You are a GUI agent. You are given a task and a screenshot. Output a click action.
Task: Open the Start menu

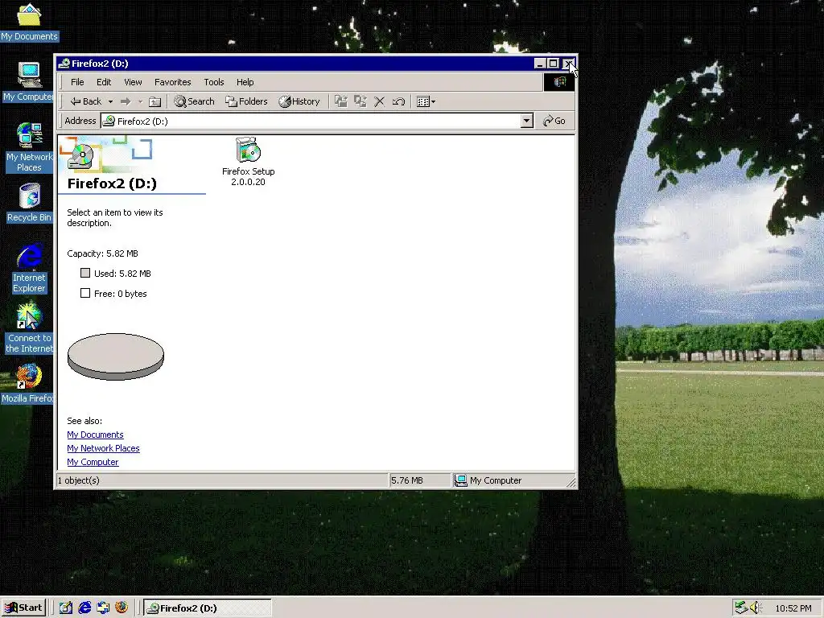click(x=24, y=608)
